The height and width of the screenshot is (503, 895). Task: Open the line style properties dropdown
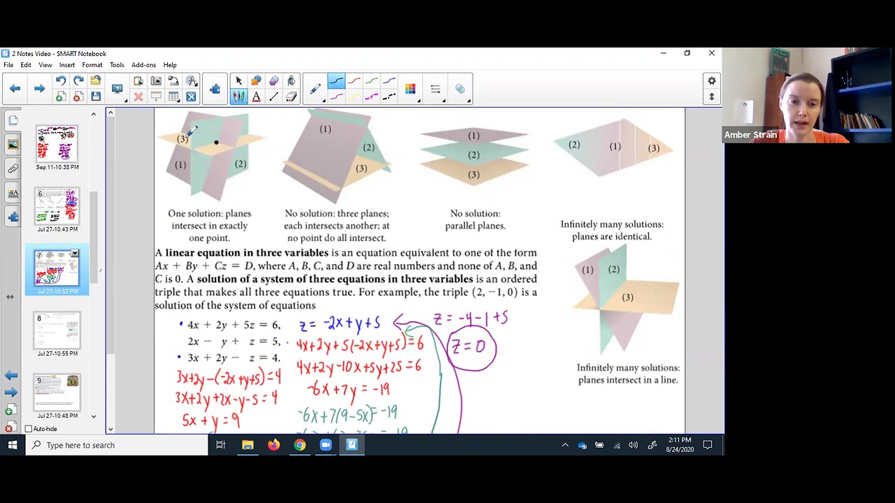point(435,89)
